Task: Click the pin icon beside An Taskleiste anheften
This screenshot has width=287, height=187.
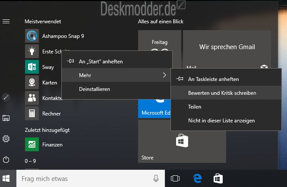Action: tap(180, 79)
